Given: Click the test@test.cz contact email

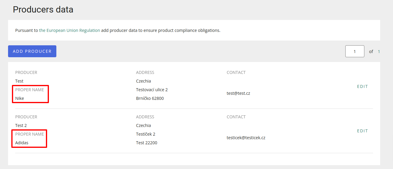Looking at the screenshot, I should click(238, 93).
